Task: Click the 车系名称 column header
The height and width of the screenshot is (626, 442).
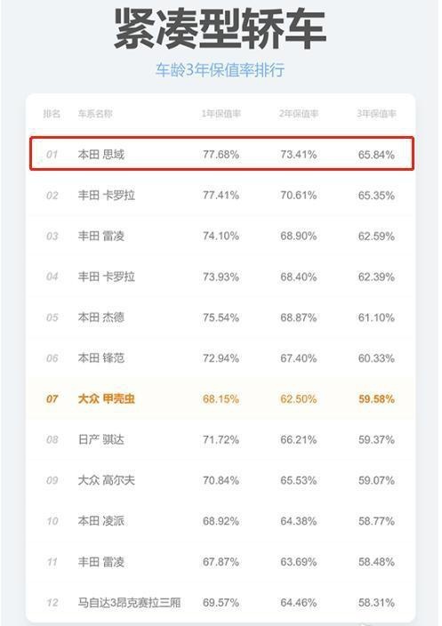Action: coord(95,114)
